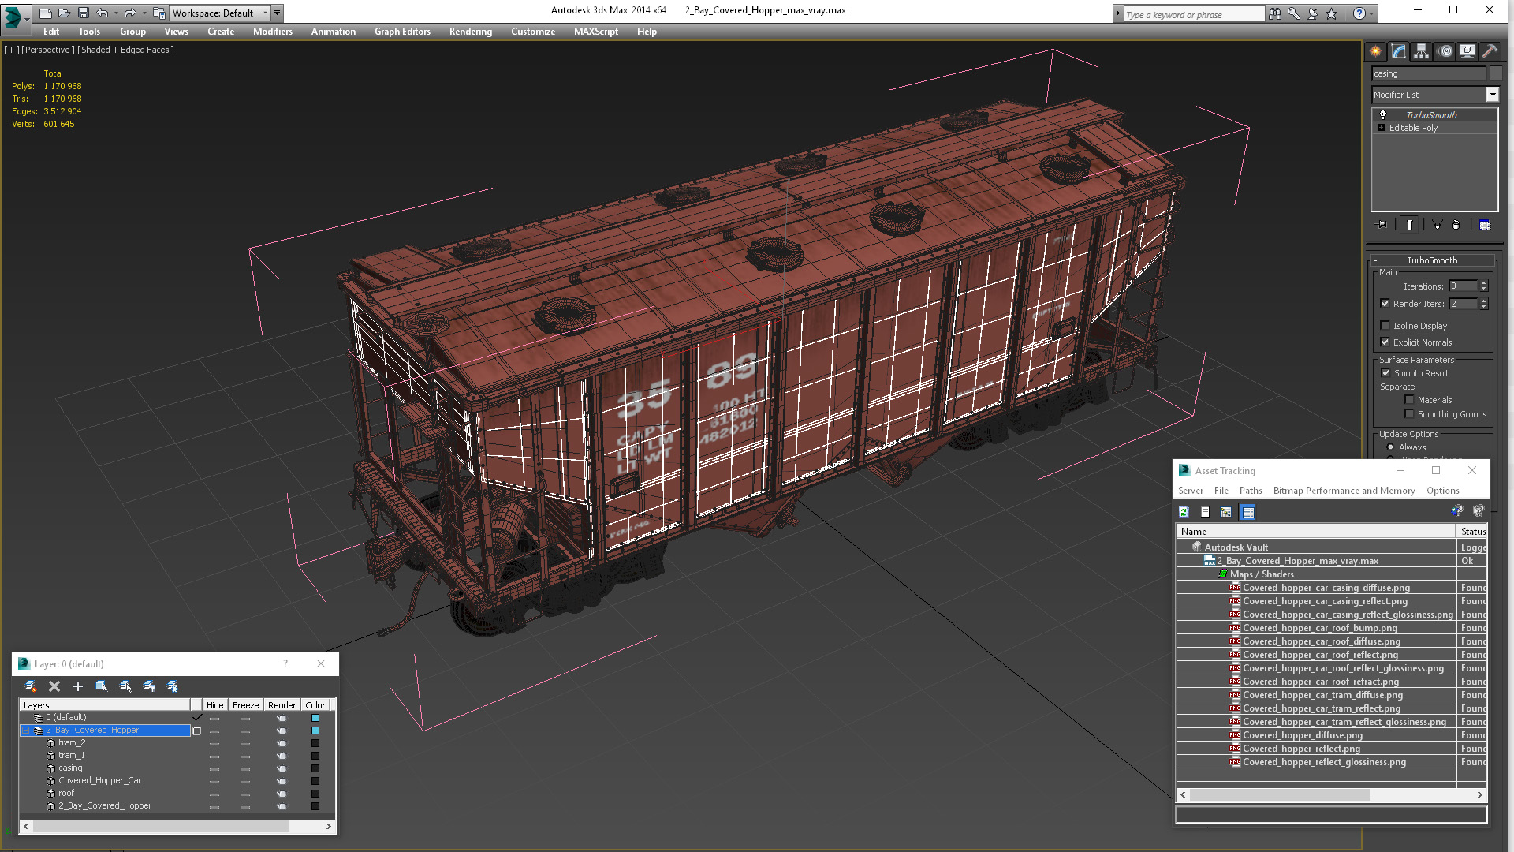
Task: Click the Rendering menu item
Action: pos(471,32)
